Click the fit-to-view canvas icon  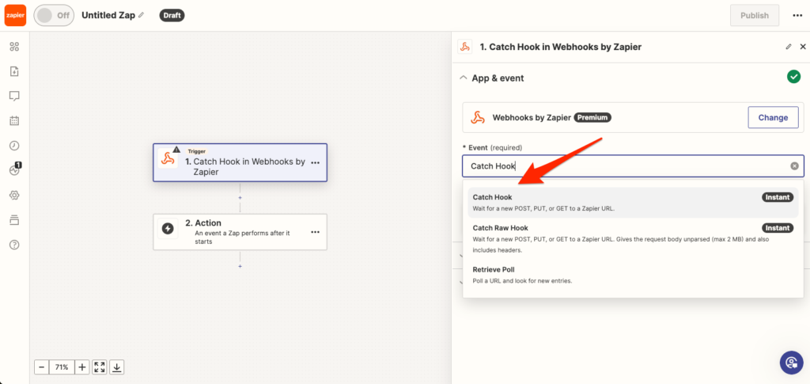click(100, 367)
